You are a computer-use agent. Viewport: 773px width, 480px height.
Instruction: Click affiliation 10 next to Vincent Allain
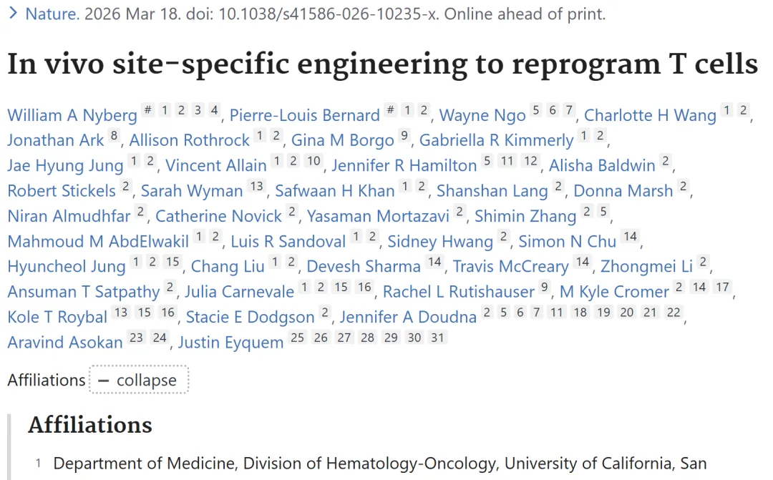[314, 160]
